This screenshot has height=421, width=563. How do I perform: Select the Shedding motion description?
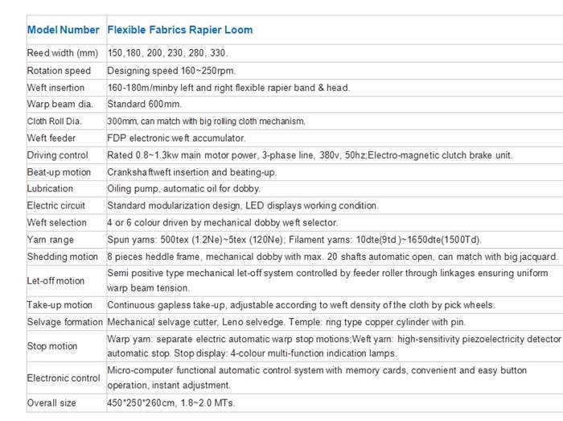click(x=332, y=257)
